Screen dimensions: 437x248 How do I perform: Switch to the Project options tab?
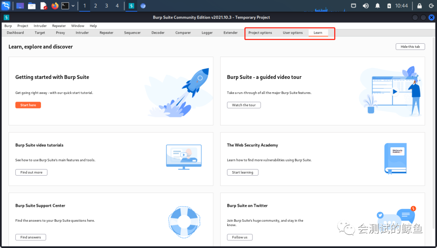pos(260,33)
